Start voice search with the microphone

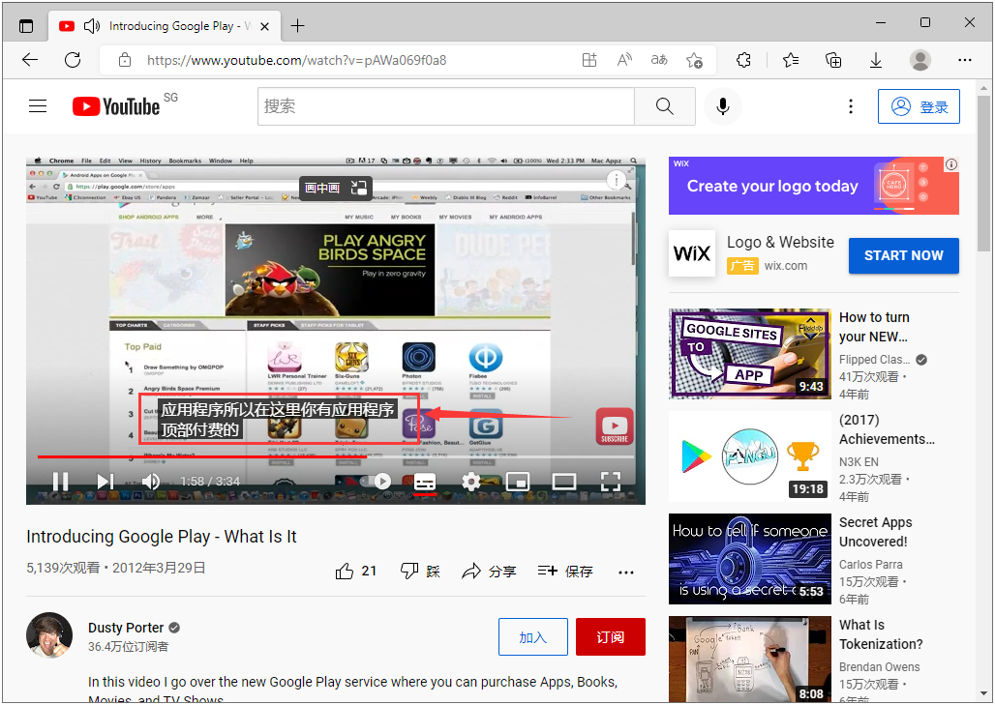pos(723,106)
